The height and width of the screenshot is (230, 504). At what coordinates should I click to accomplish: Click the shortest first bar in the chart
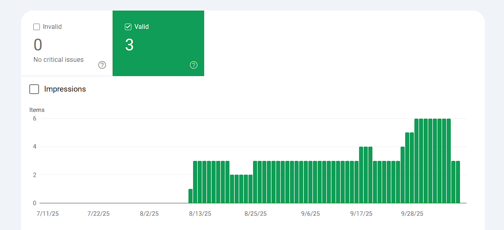click(x=190, y=196)
